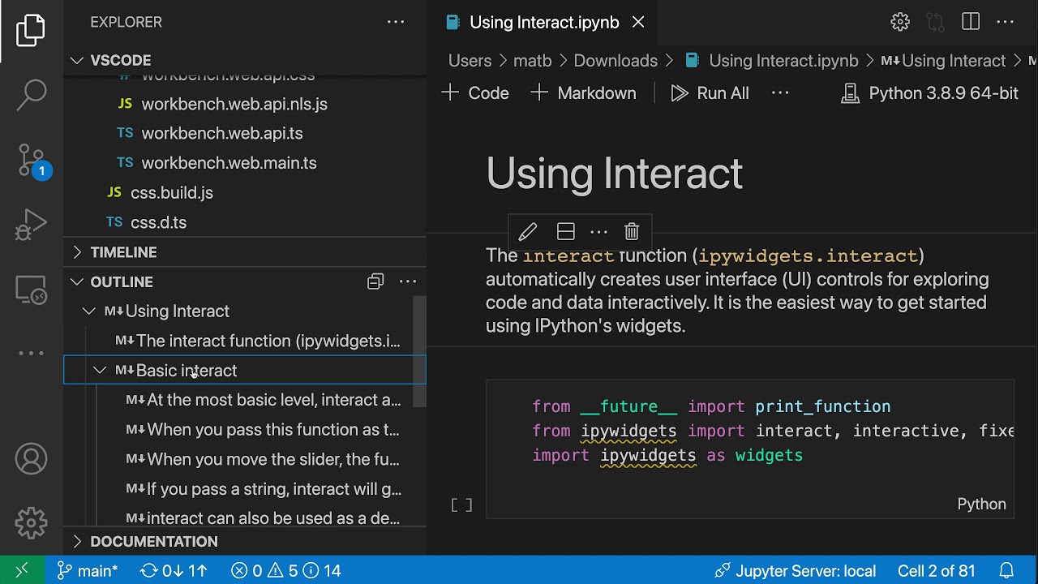Edit the markdown cell with pencil icon
This screenshot has width=1038, height=584.
(527, 232)
